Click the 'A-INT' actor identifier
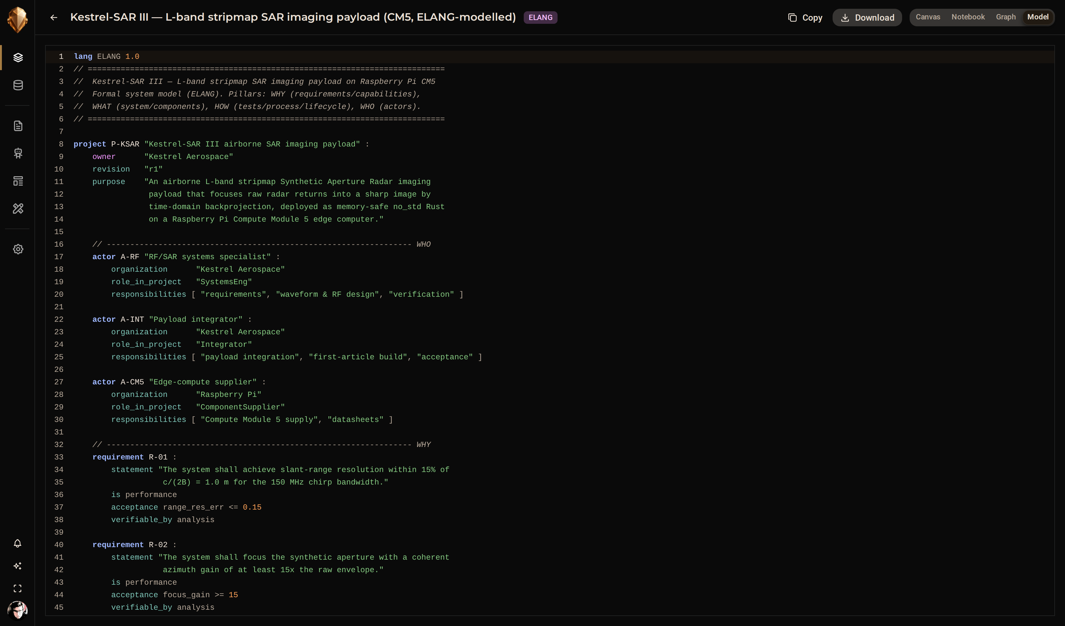1065x626 pixels. pyautogui.click(x=132, y=319)
